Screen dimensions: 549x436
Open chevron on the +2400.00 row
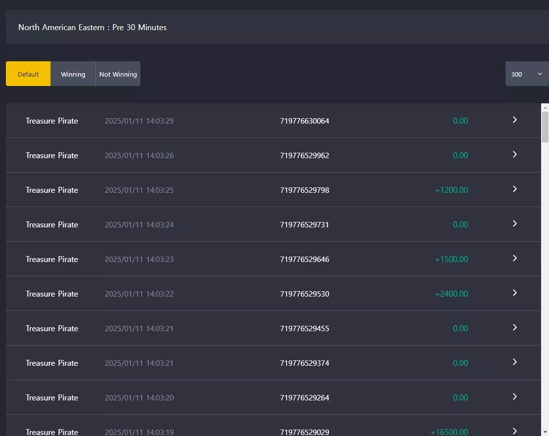coord(515,293)
